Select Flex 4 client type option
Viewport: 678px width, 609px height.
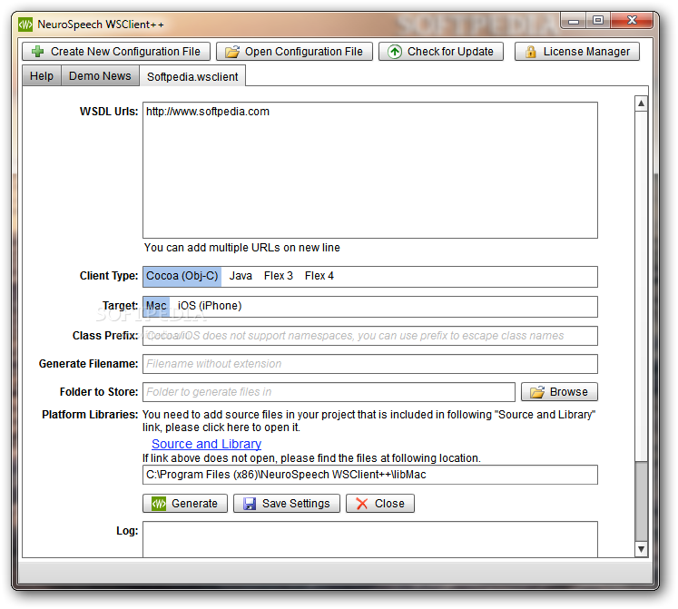[x=319, y=276]
